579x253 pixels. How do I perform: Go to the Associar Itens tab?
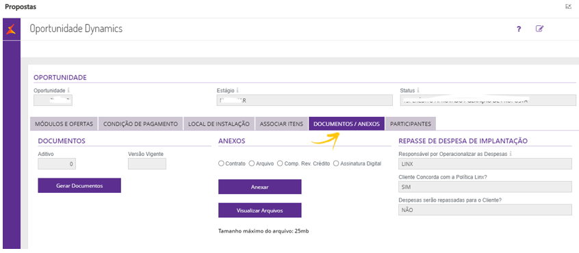tap(282, 124)
